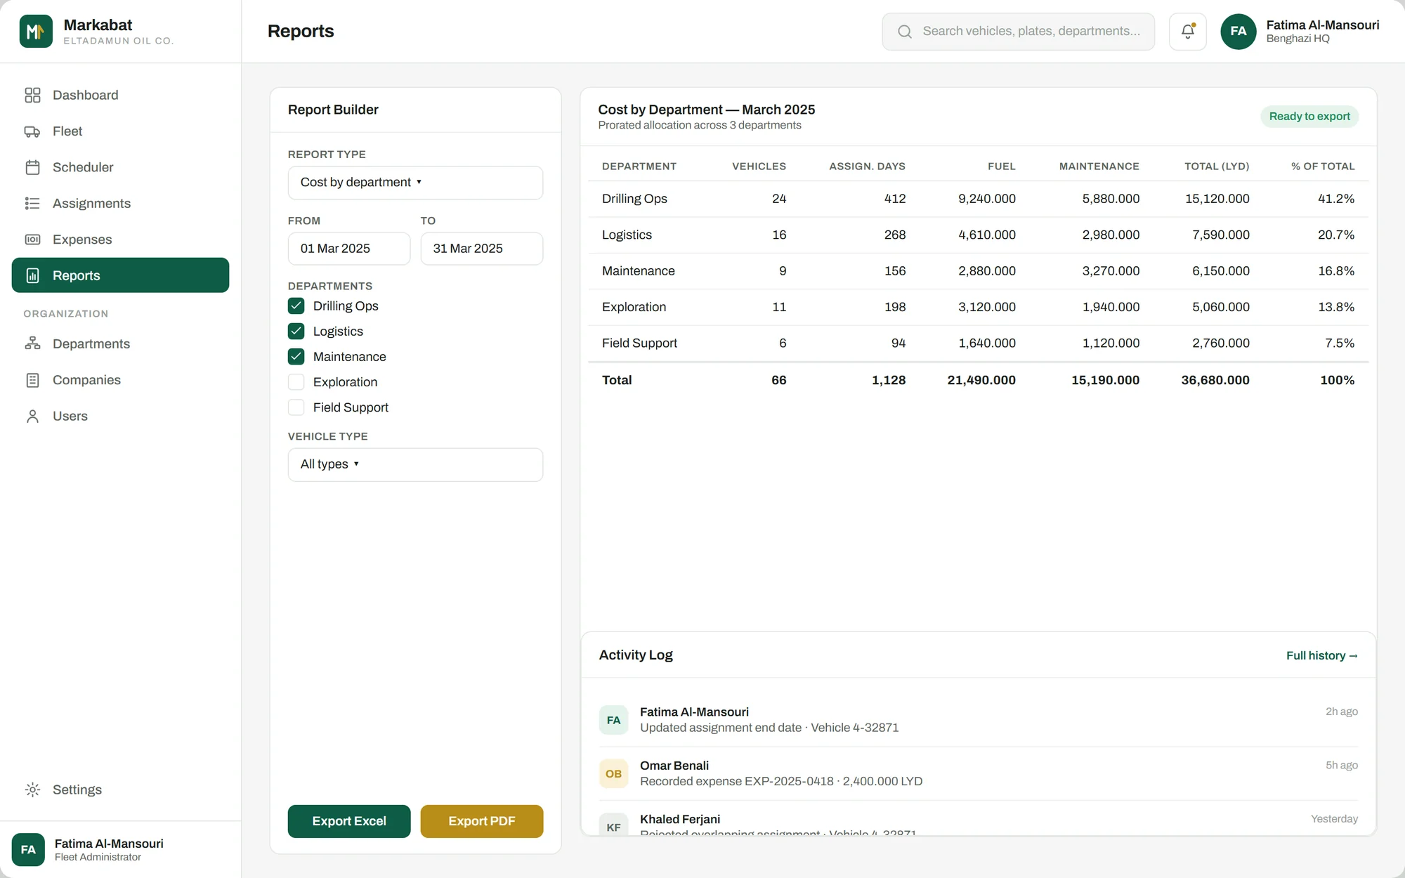Image resolution: width=1405 pixels, height=878 pixels.
Task: Click the % of Total column header
Action: coord(1323,166)
